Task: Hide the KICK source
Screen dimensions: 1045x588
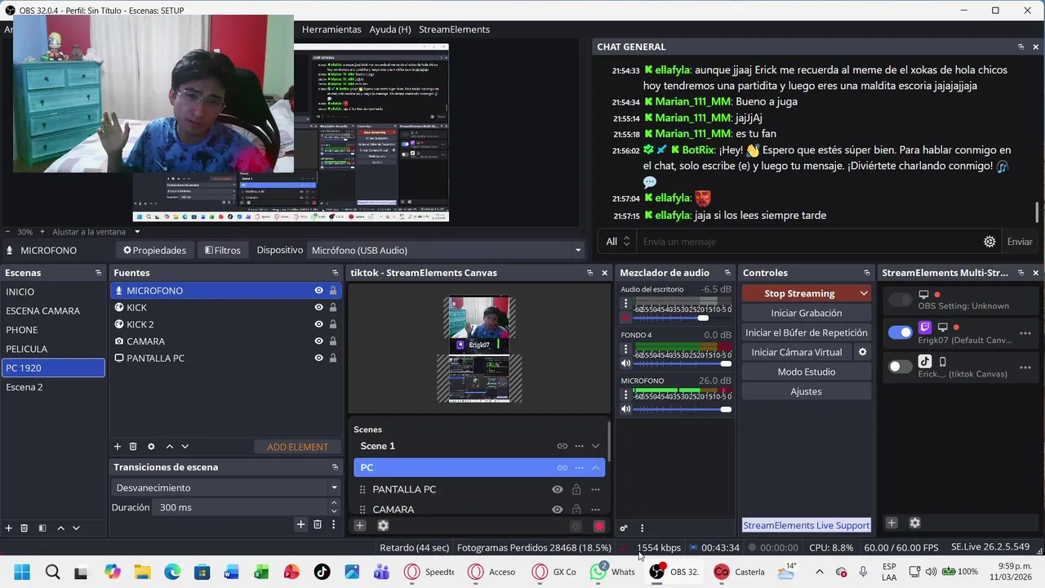Action: click(x=318, y=308)
